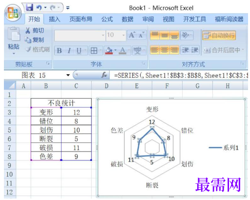Toggle align text right
This screenshot has height=200, width=250.
[x=174, y=50]
